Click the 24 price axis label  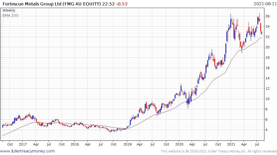click(x=267, y=27)
